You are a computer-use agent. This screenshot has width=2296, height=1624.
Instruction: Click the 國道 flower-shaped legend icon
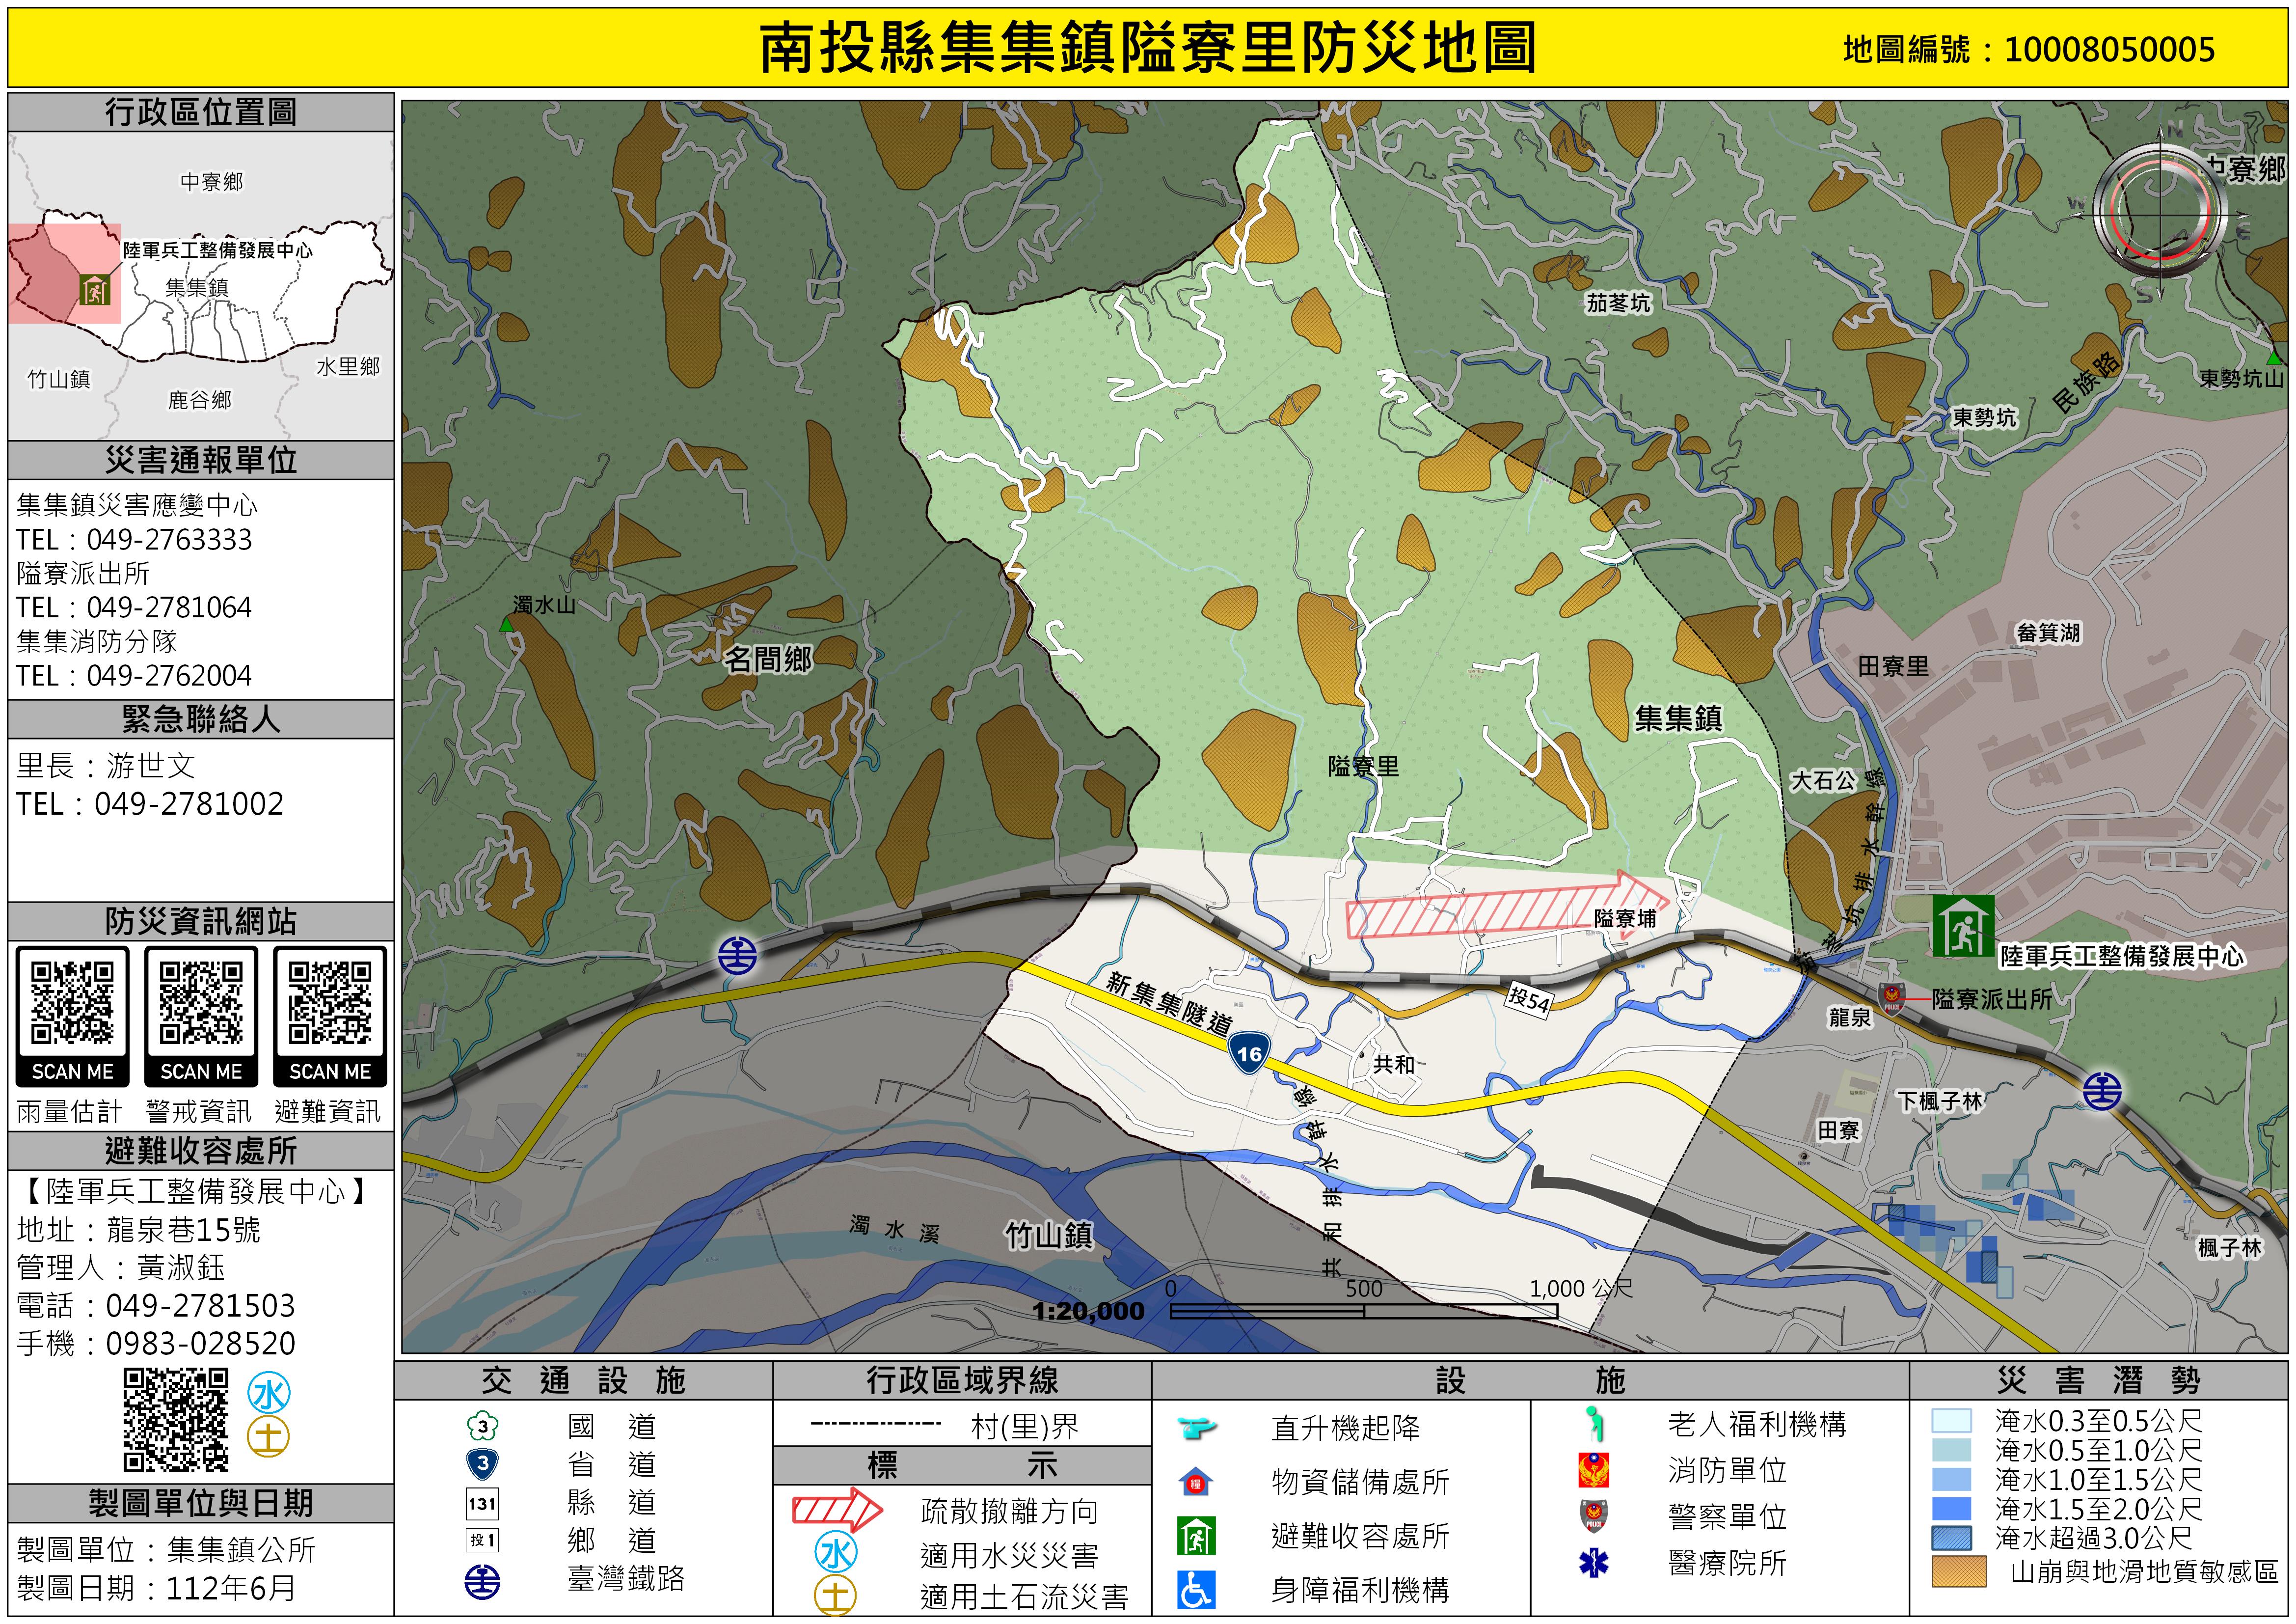pyautogui.click(x=482, y=1426)
